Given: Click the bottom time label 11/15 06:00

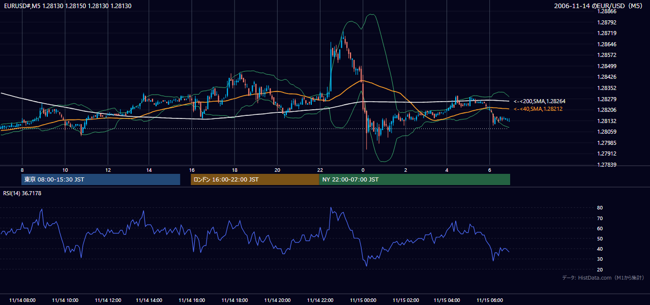Looking at the screenshot, I should [490, 300].
